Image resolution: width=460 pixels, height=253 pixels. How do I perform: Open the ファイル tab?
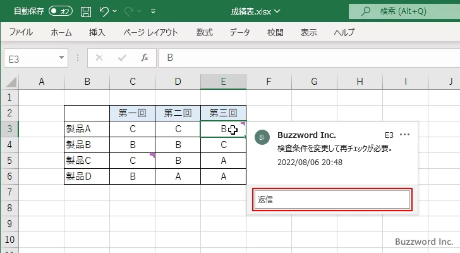[21, 32]
